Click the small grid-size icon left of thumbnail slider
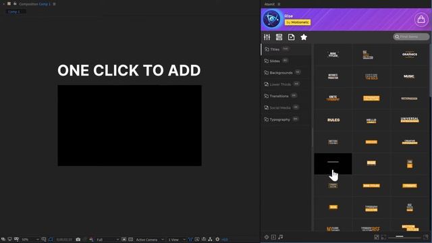 377,237
